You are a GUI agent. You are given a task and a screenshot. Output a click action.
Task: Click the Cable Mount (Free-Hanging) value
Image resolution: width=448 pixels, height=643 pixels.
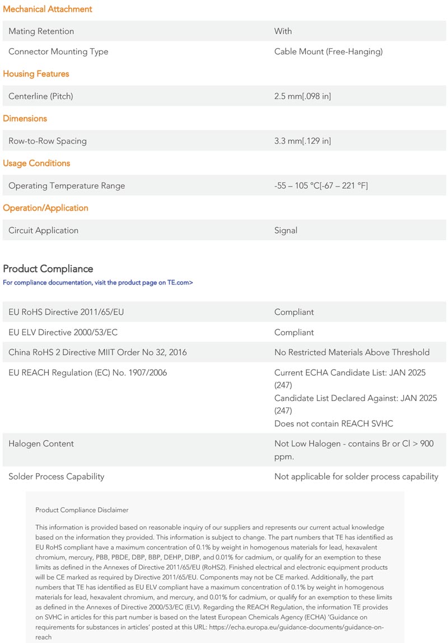tap(328, 52)
